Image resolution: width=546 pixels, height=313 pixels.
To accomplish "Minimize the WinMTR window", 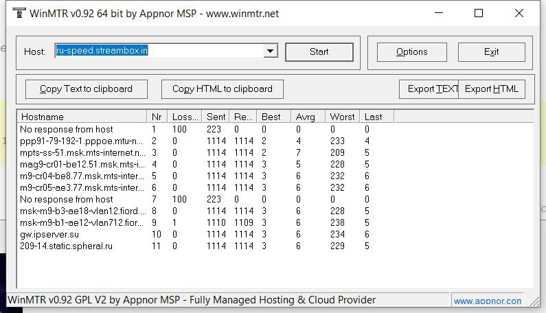I will pos(439,13).
